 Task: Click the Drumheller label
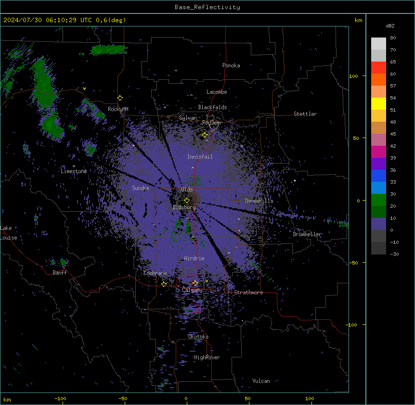pos(307,234)
